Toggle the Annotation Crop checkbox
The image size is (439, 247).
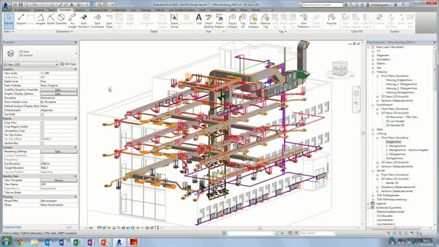[x=43, y=131]
